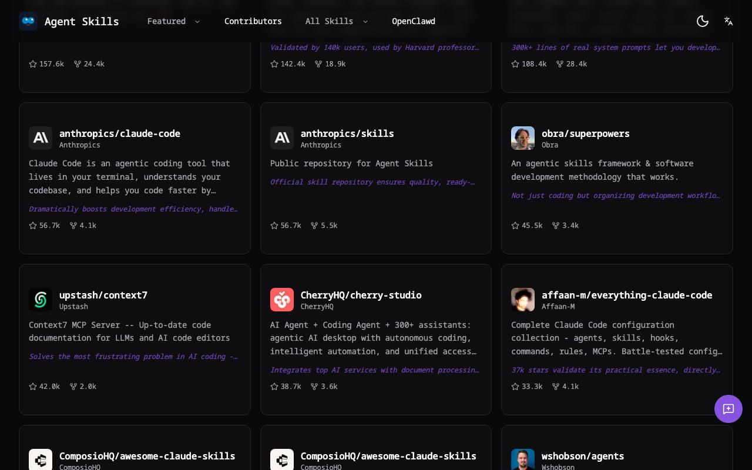Click Obra's avatar photo

(523, 138)
